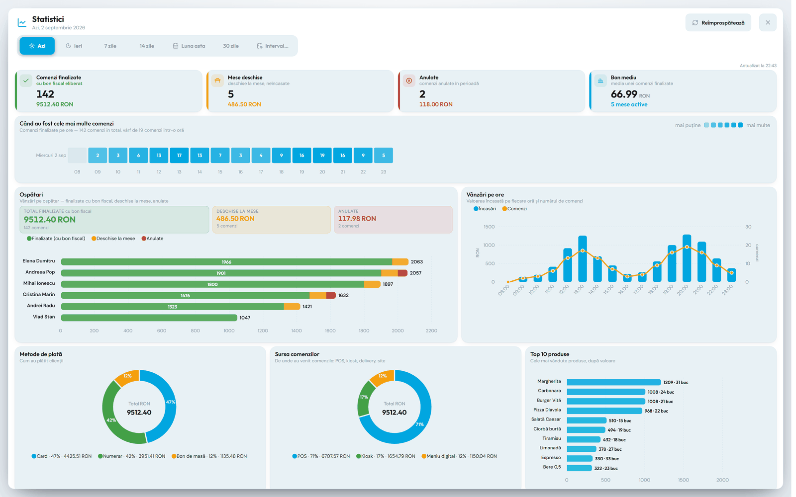This screenshot has width=796, height=497.
Task: Select Vlad Stan's bar totaling 1047
Action: 149,318
